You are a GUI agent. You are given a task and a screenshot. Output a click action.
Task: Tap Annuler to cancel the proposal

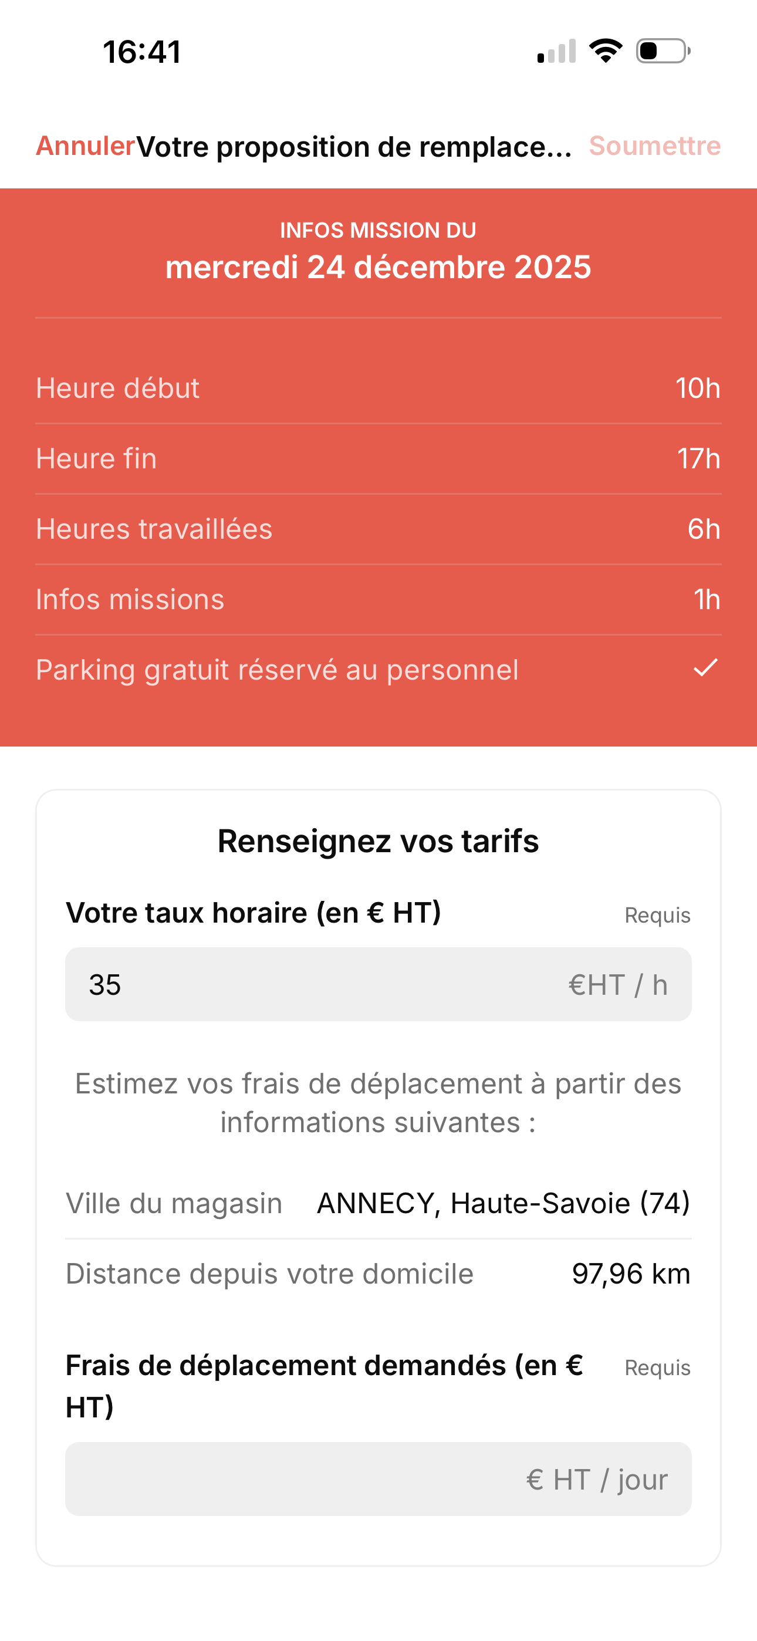86,146
